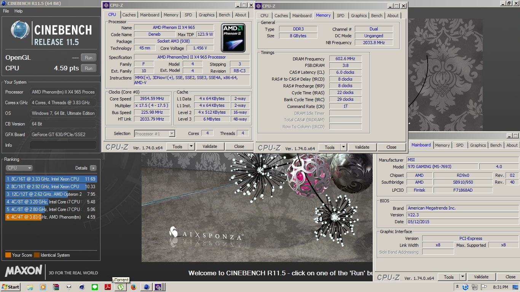Switch to the CPU-Z taskbar button

coord(158,287)
